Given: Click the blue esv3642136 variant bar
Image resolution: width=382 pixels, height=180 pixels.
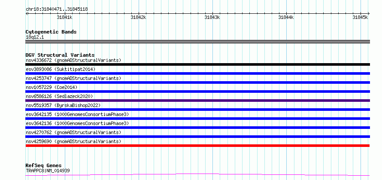Looking at the screenshot, I should point(197,128).
